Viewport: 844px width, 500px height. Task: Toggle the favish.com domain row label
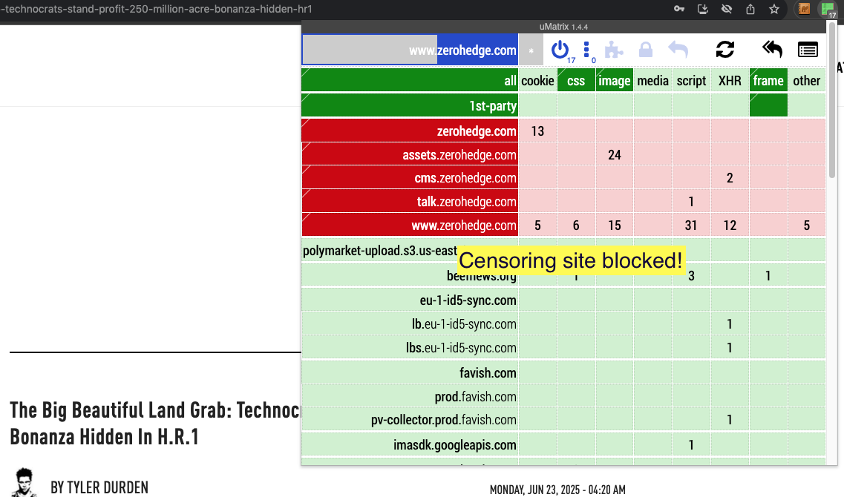[x=410, y=372]
